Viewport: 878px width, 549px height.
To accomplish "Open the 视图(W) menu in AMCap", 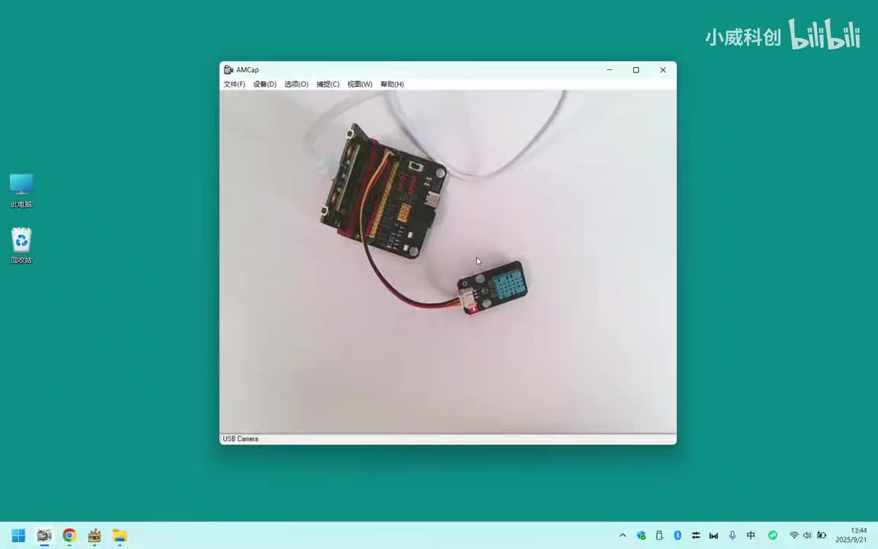I will tap(360, 84).
